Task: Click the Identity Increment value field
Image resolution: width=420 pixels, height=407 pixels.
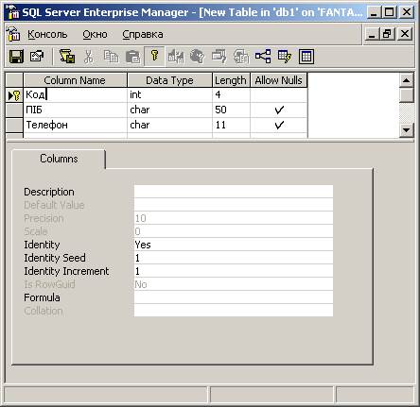Action: 234,271
